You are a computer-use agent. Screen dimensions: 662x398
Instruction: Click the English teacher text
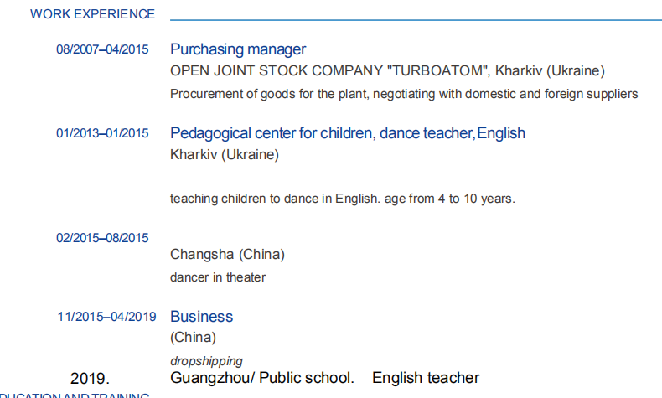pyautogui.click(x=426, y=379)
